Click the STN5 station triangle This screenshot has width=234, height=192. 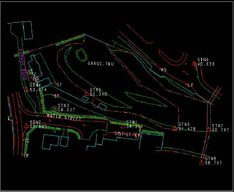pyautogui.click(x=87, y=94)
